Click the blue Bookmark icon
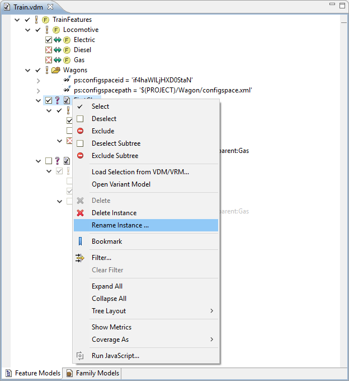This screenshot has width=349, height=381. point(80,241)
